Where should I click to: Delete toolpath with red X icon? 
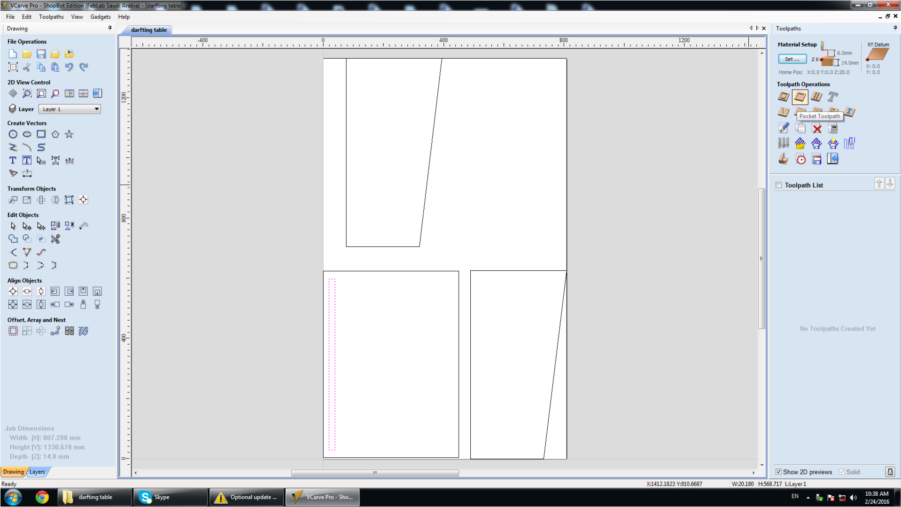coord(817,128)
